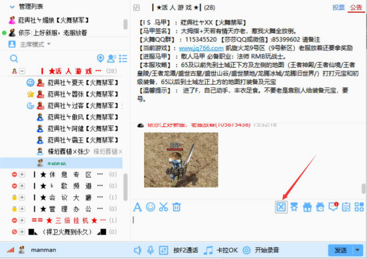This screenshot has width=367, height=259.
Task: Click the scissors screenshot tool
Action: (163, 207)
